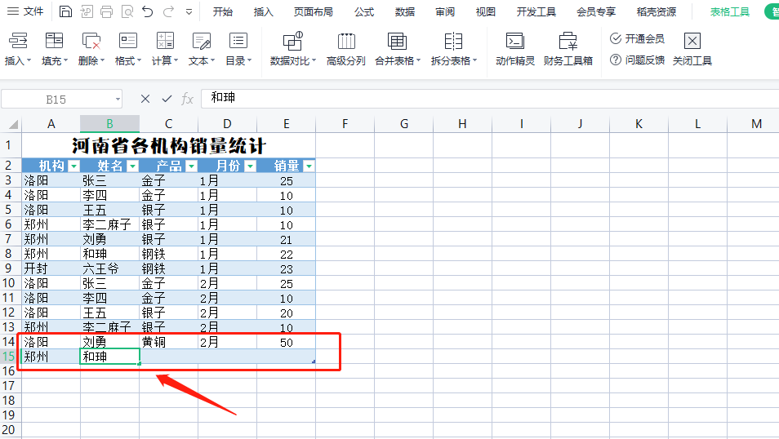Click the 删除 tool icon
This screenshot has width=779, height=439.
point(91,41)
